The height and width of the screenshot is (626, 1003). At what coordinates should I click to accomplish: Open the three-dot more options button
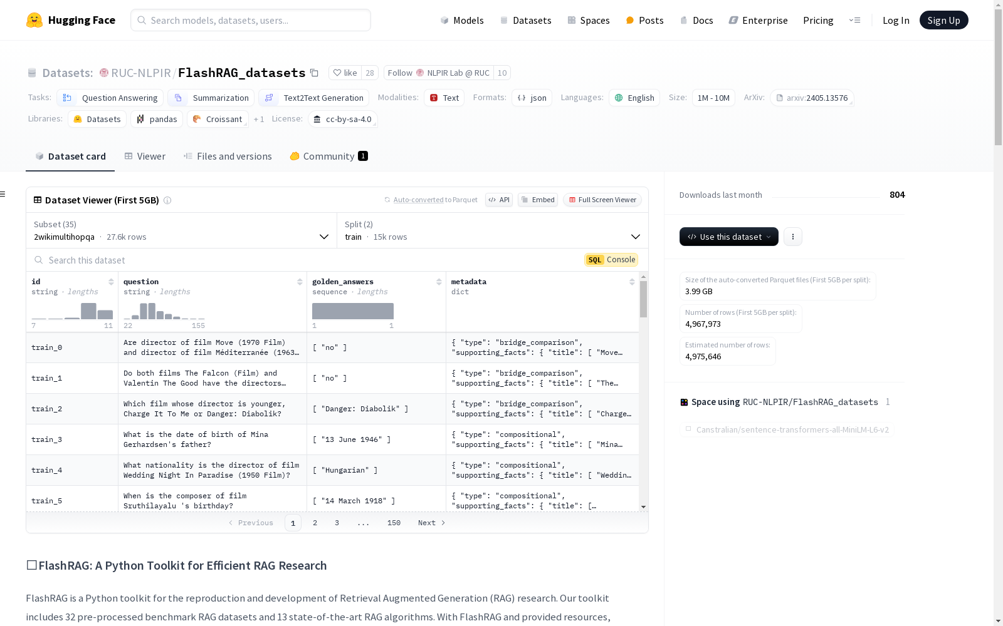point(793,237)
